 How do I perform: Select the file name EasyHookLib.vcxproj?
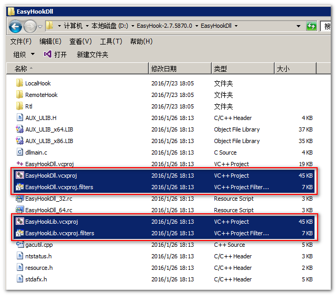click(52, 222)
